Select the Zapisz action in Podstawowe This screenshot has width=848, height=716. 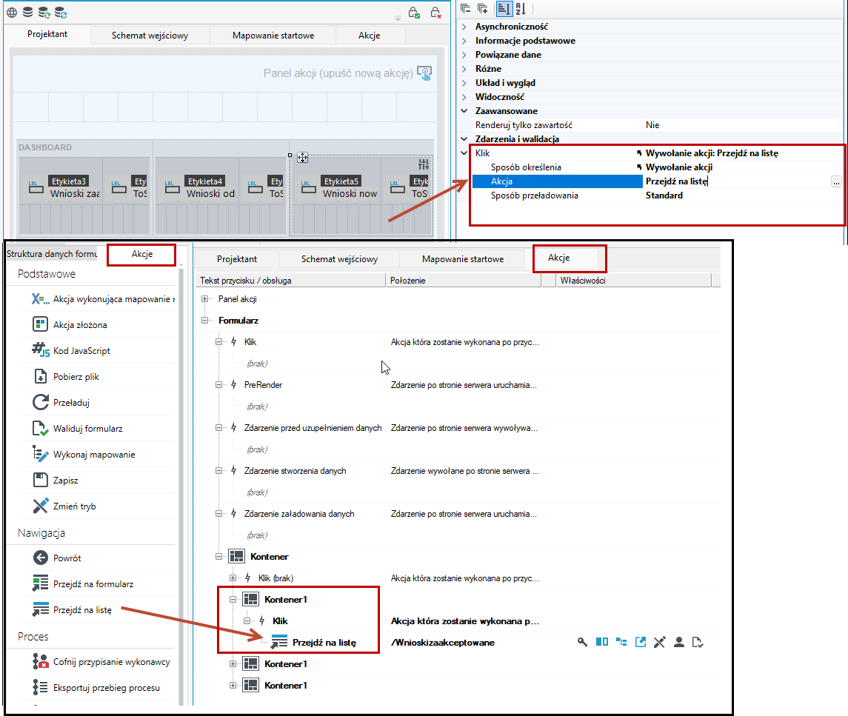(65, 481)
